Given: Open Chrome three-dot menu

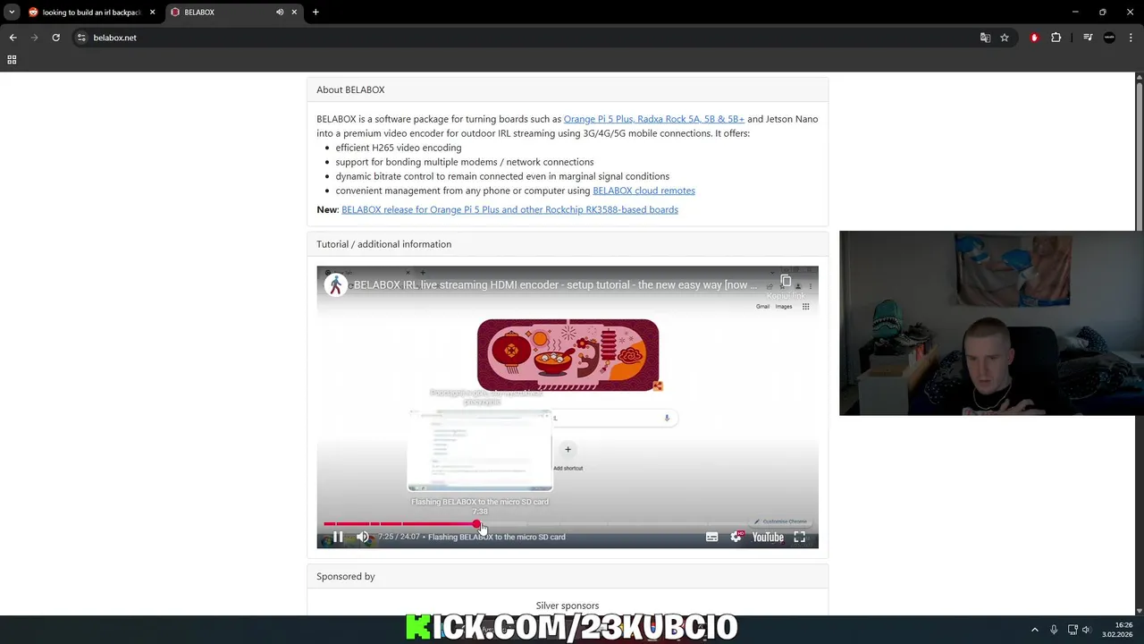Looking at the screenshot, I should click(1131, 38).
